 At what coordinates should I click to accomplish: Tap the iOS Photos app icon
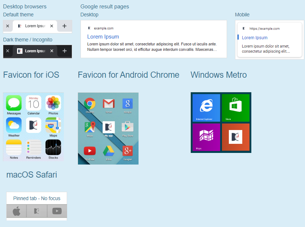53,103
